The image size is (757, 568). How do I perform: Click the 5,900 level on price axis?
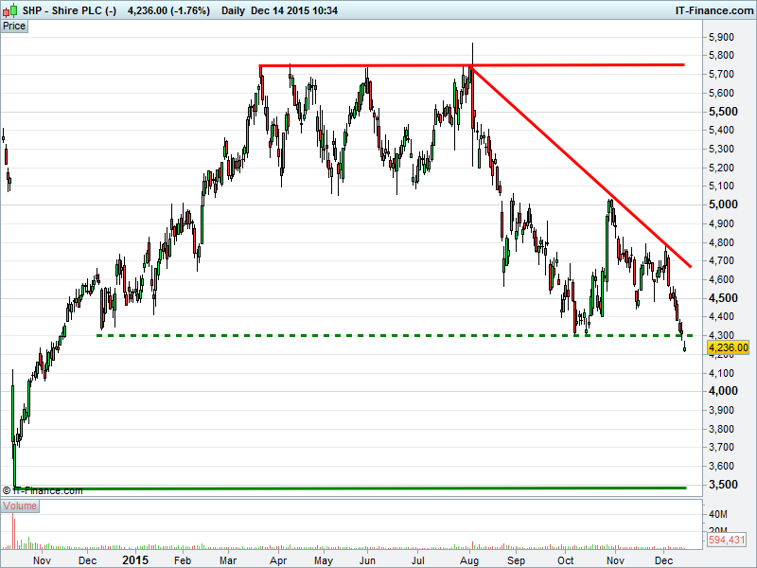tap(722, 37)
